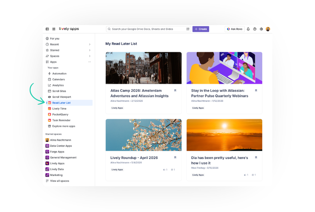The height and width of the screenshot is (212, 315).
Task: Open the Data Center Apps space
Action: coord(61,146)
